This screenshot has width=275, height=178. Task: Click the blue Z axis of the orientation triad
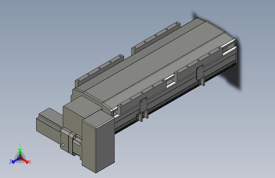tap(14, 161)
